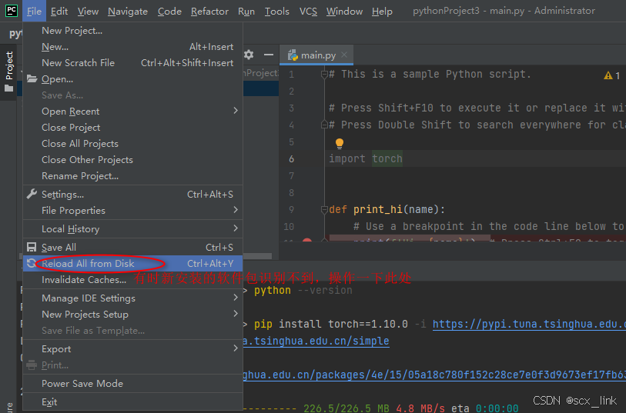
Task: Open the Code menu
Action: [x=169, y=12]
